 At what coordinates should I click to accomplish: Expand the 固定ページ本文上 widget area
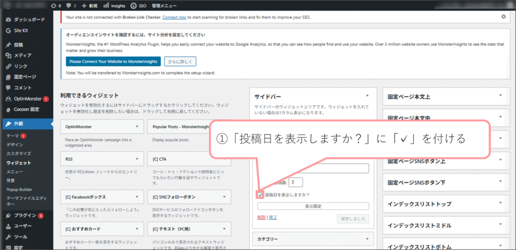(x=500, y=96)
